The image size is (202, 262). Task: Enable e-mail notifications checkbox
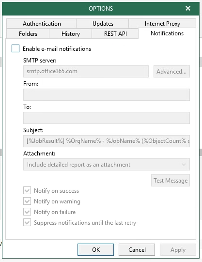[16, 49]
